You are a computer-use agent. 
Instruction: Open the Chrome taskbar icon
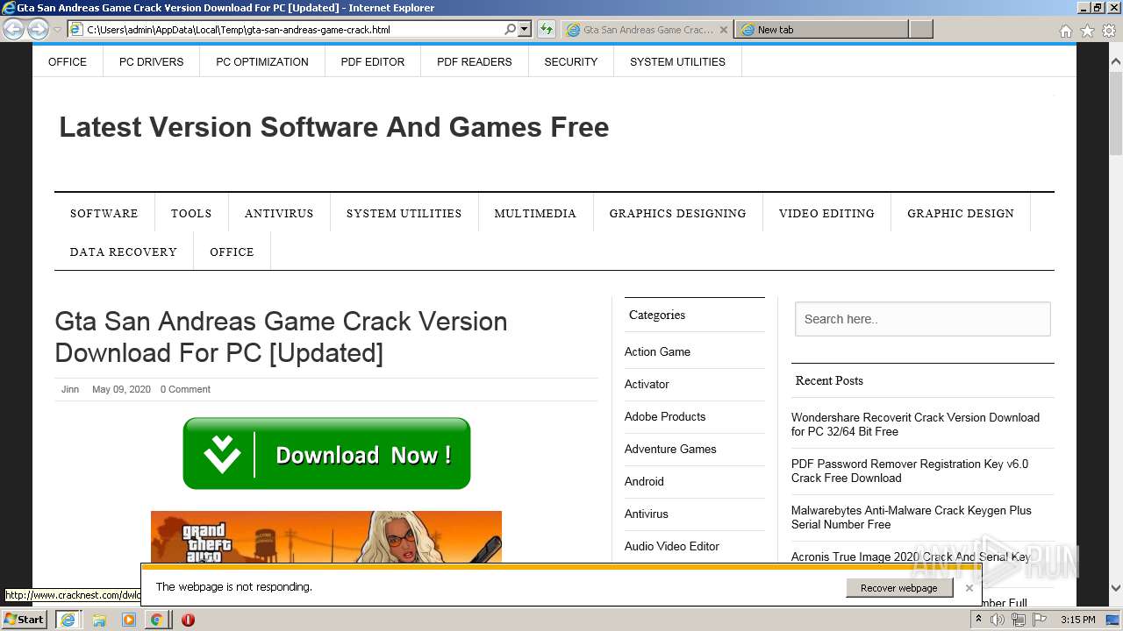click(x=156, y=620)
